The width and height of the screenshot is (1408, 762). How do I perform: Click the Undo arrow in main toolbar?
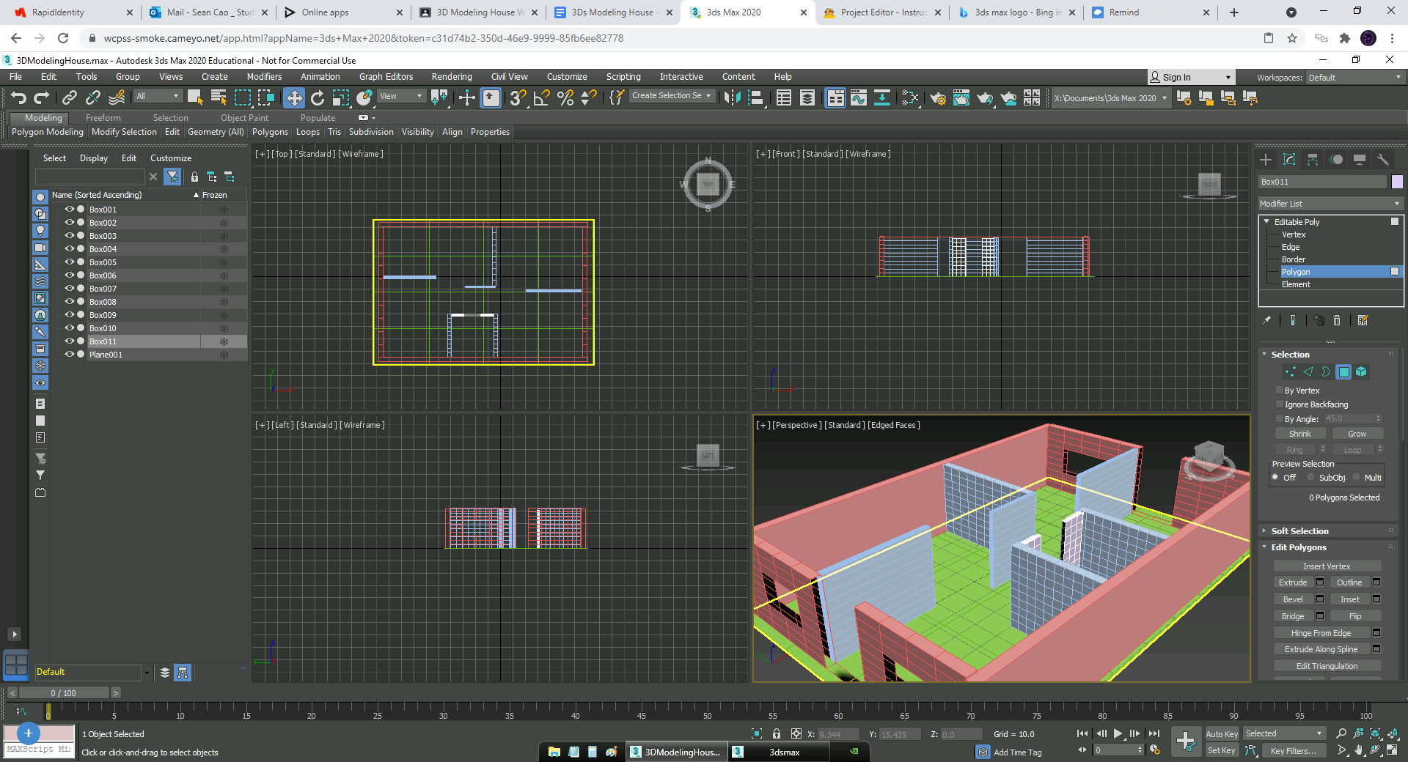point(18,97)
